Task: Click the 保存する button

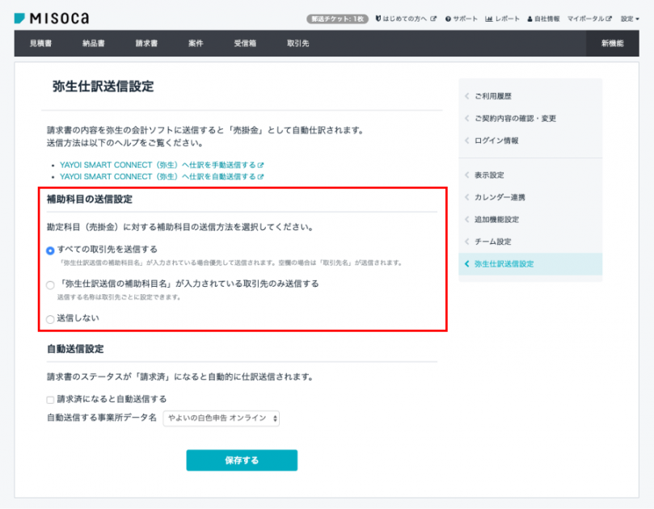Action: tap(242, 461)
